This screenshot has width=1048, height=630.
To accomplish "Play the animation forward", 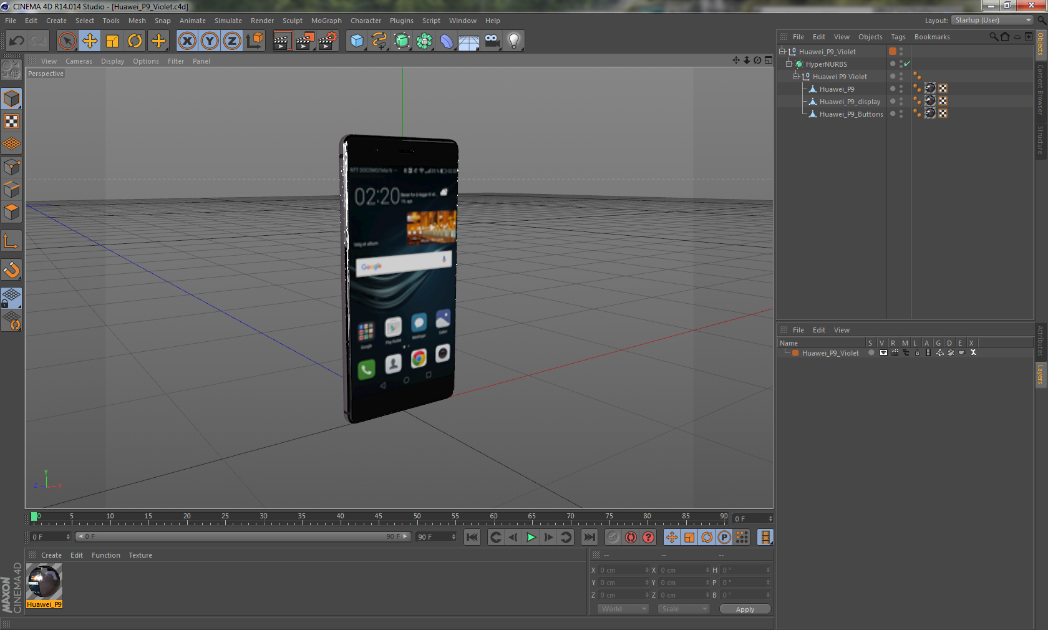I will coord(531,537).
